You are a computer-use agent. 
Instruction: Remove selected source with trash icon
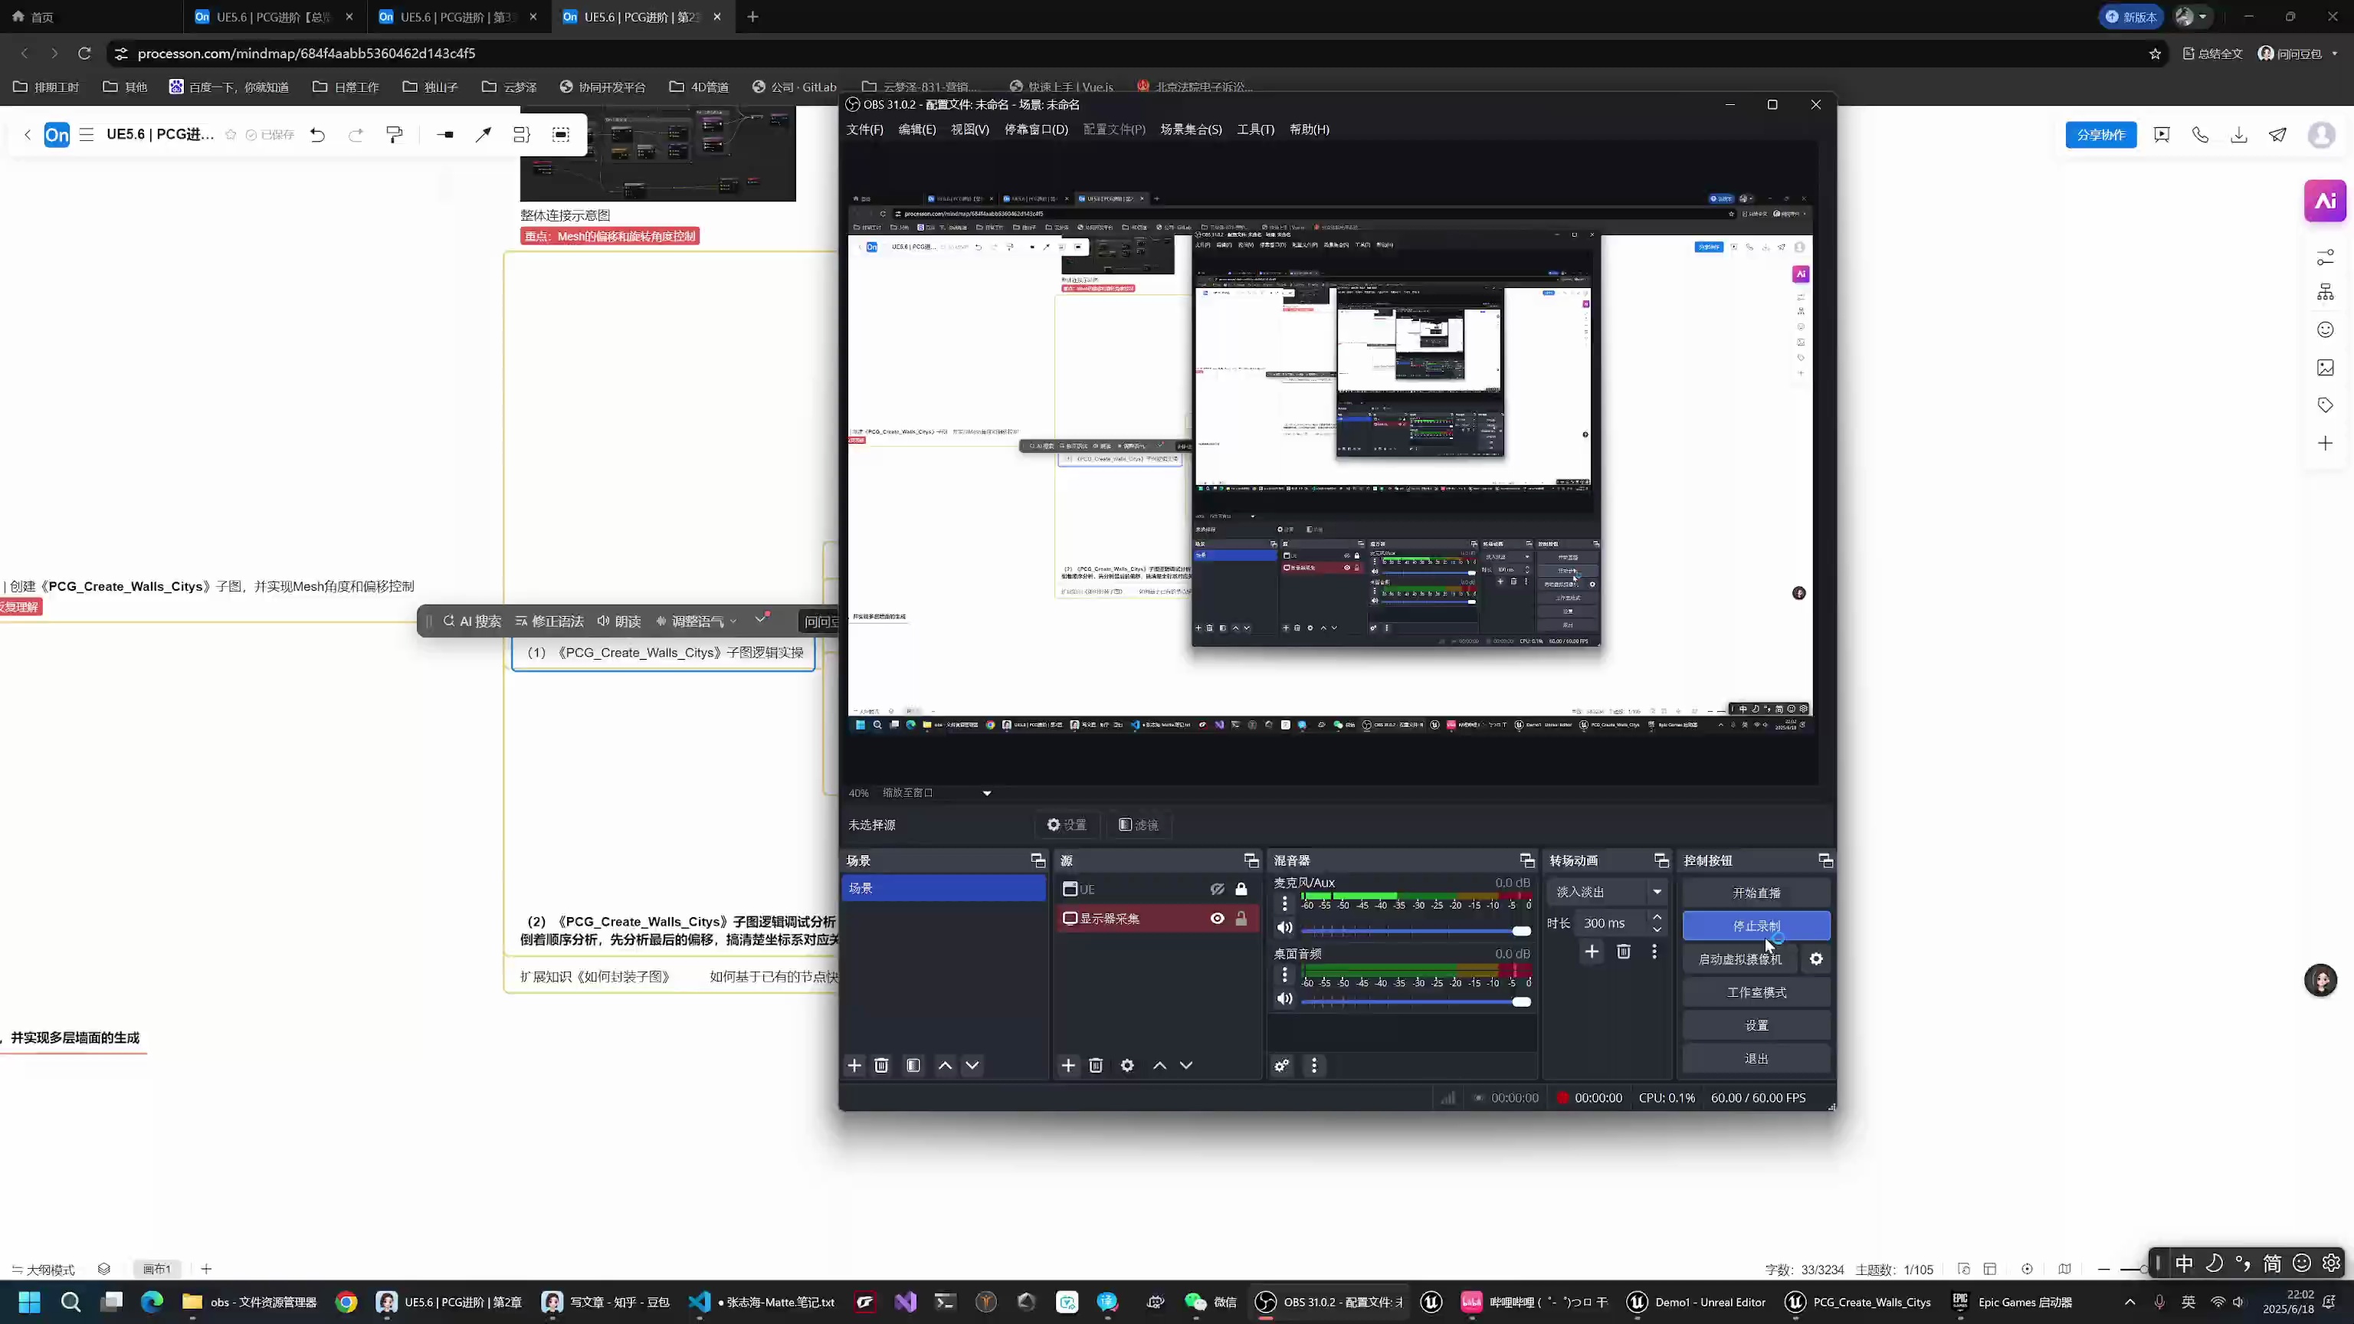pos(1096,1066)
